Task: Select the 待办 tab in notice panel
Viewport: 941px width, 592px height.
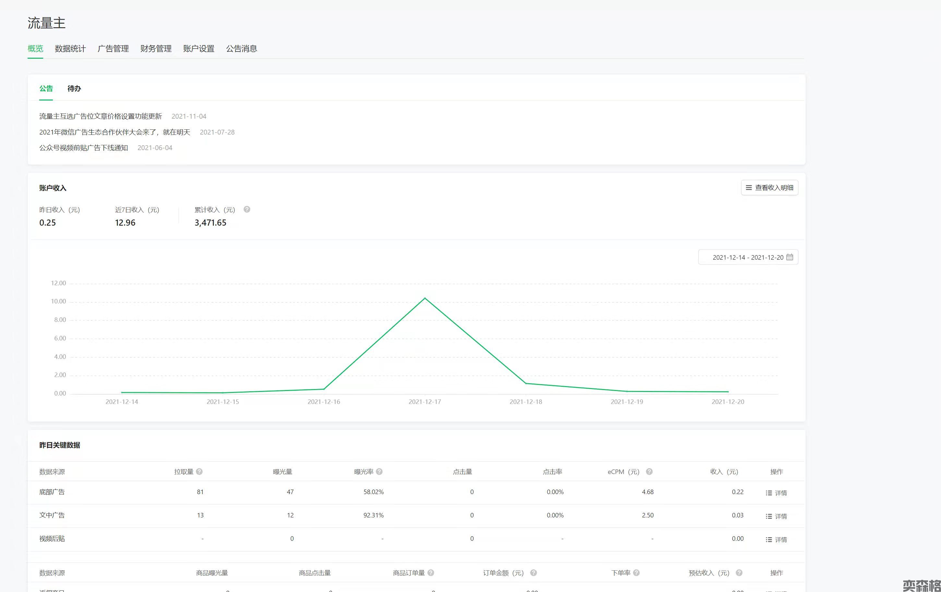Action: pyautogui.click(x=74, y=89)
